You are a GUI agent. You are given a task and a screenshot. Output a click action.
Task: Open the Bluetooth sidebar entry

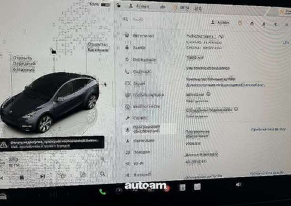[138, 175]
